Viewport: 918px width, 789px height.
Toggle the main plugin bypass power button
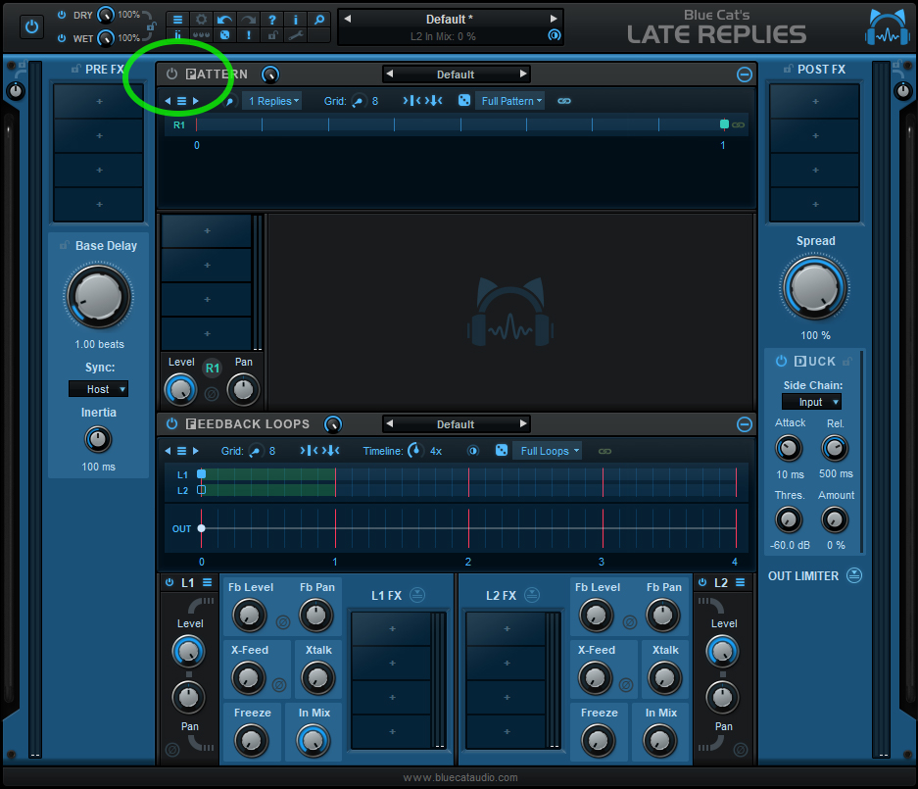click(x=31, y=26)
